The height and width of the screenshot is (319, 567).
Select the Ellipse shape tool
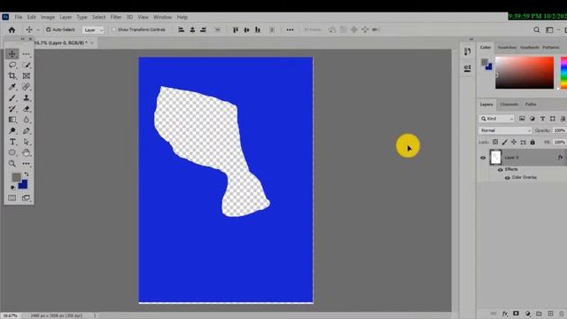coord(12,152)
